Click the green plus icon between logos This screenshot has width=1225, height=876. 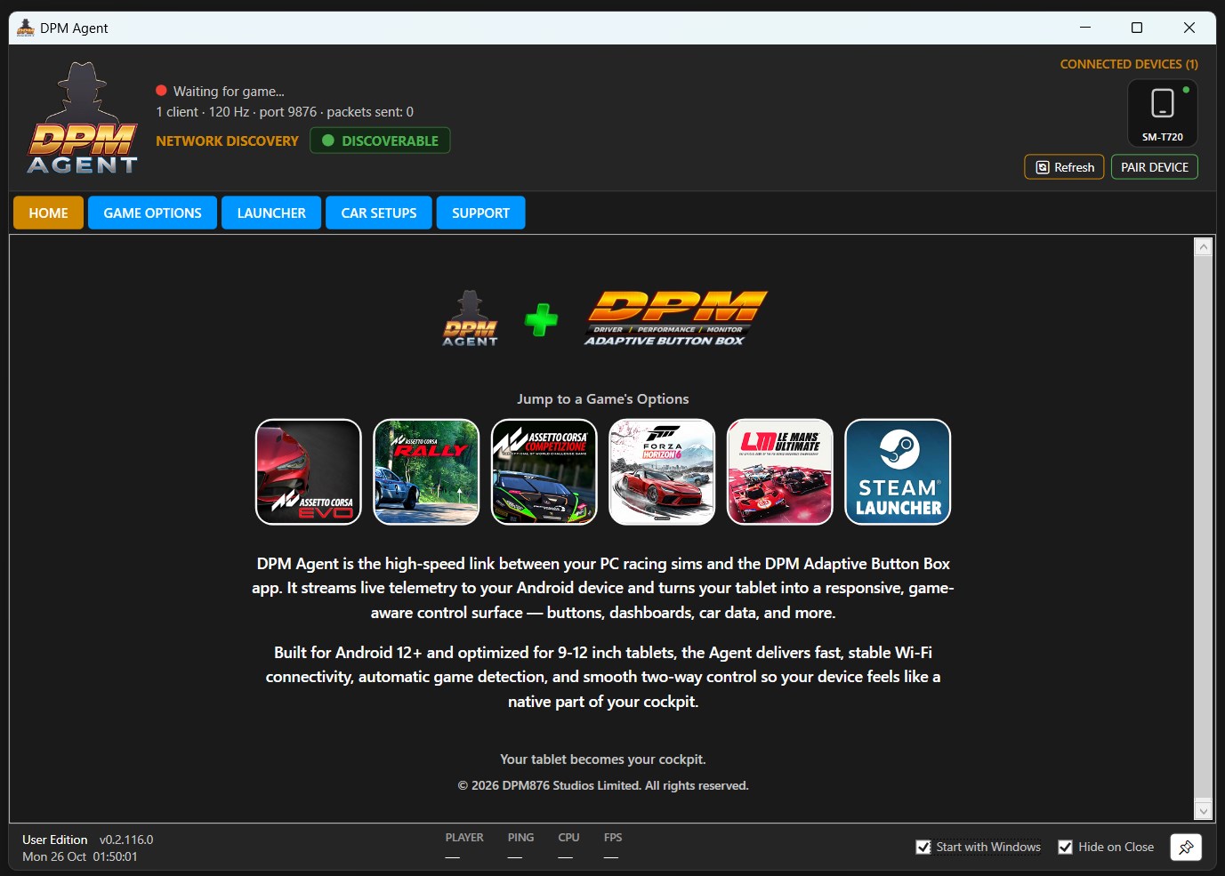coord(541,320)
